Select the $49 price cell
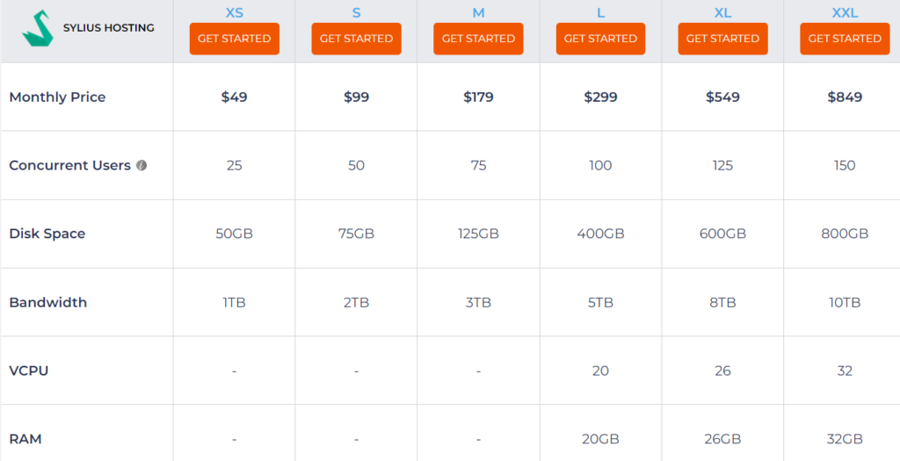Image resolution: width=900 pixels, height=461 pixels. coord(234,97)
